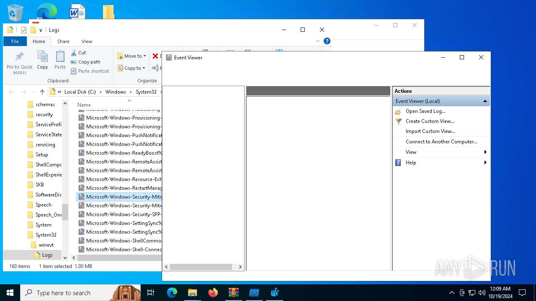Click Windows segment in address bar
This screenshot has height=301, width=536.
tap(116, 92)
